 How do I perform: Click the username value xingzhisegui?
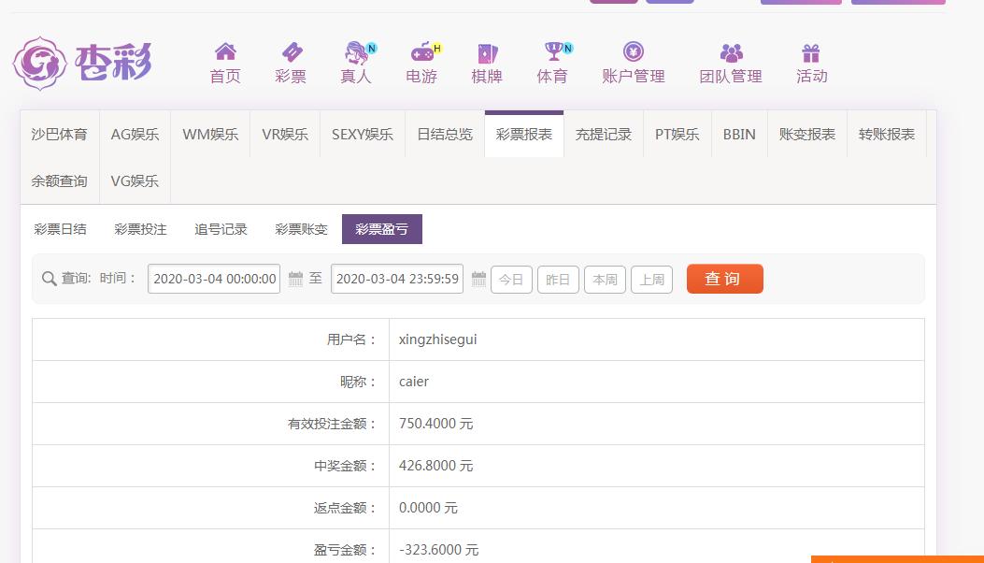[438, 339]
